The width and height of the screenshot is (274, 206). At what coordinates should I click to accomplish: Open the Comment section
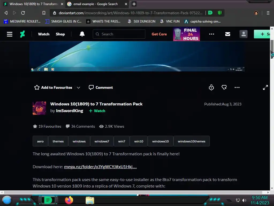pos(101,87)
